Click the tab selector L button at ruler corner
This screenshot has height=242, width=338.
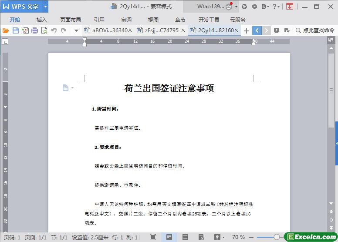(5, 42)
